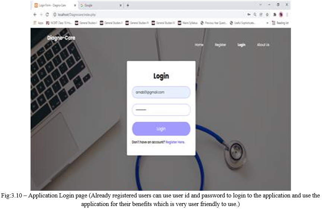Open the extensions puzzle icon
The image size is (323, 209).
point(275,15)
